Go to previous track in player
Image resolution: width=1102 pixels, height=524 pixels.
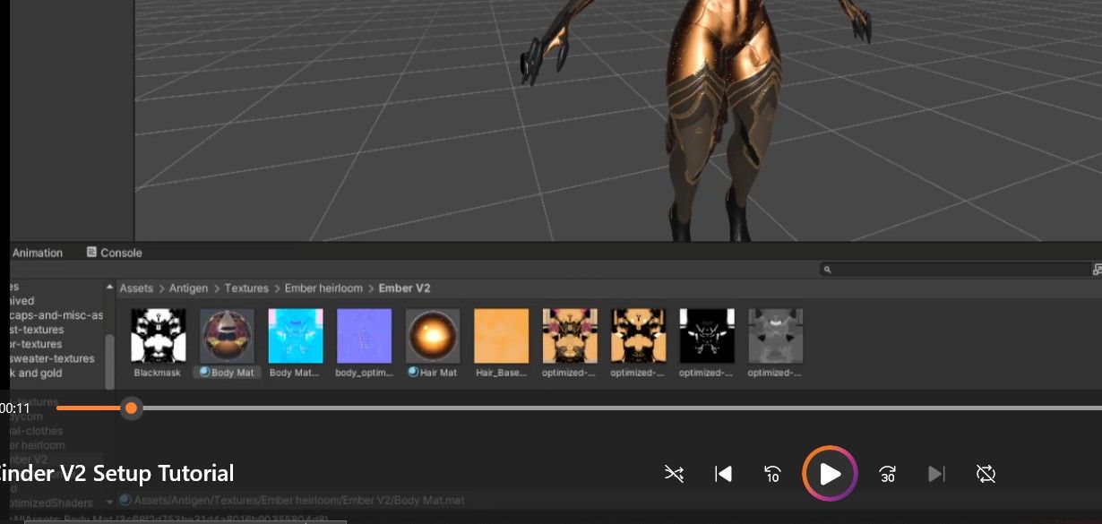tap(724, 474)
